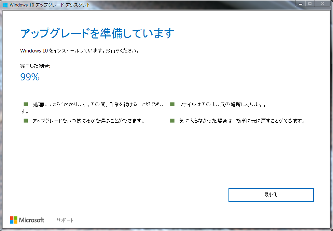
Task: Click the 99% progress value
Action: click(x=30, y=77)
